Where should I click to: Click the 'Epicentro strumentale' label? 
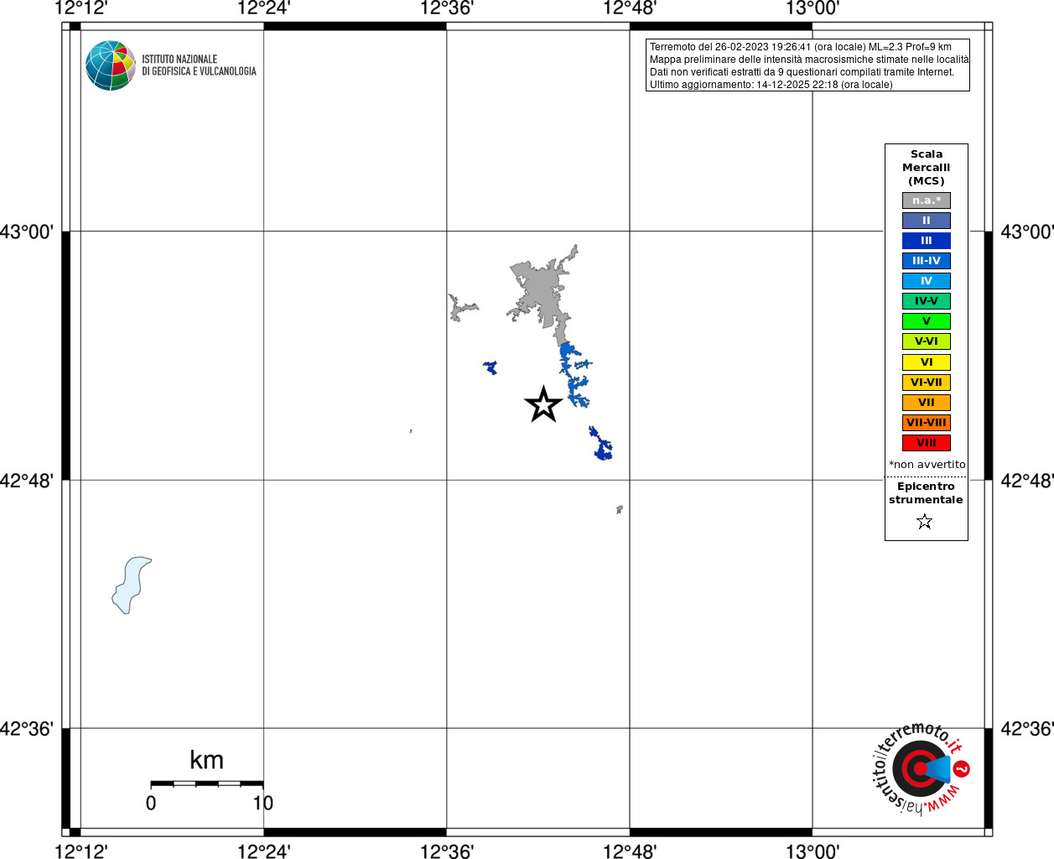[x=926, y=493]
